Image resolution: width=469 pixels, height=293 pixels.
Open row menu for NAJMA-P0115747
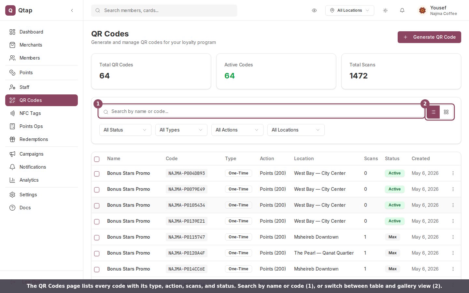(x=453, y=237)
